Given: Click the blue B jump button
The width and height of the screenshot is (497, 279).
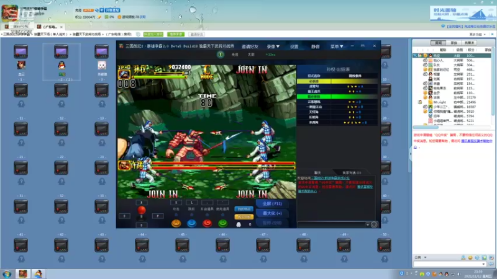Looking at the screenshot, I should point(191,223).
